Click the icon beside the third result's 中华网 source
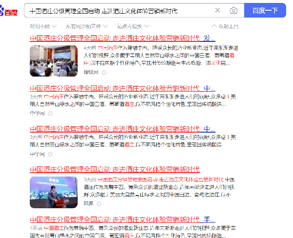The height and width of the screenshot is (238, 293). tap(50, 154)
